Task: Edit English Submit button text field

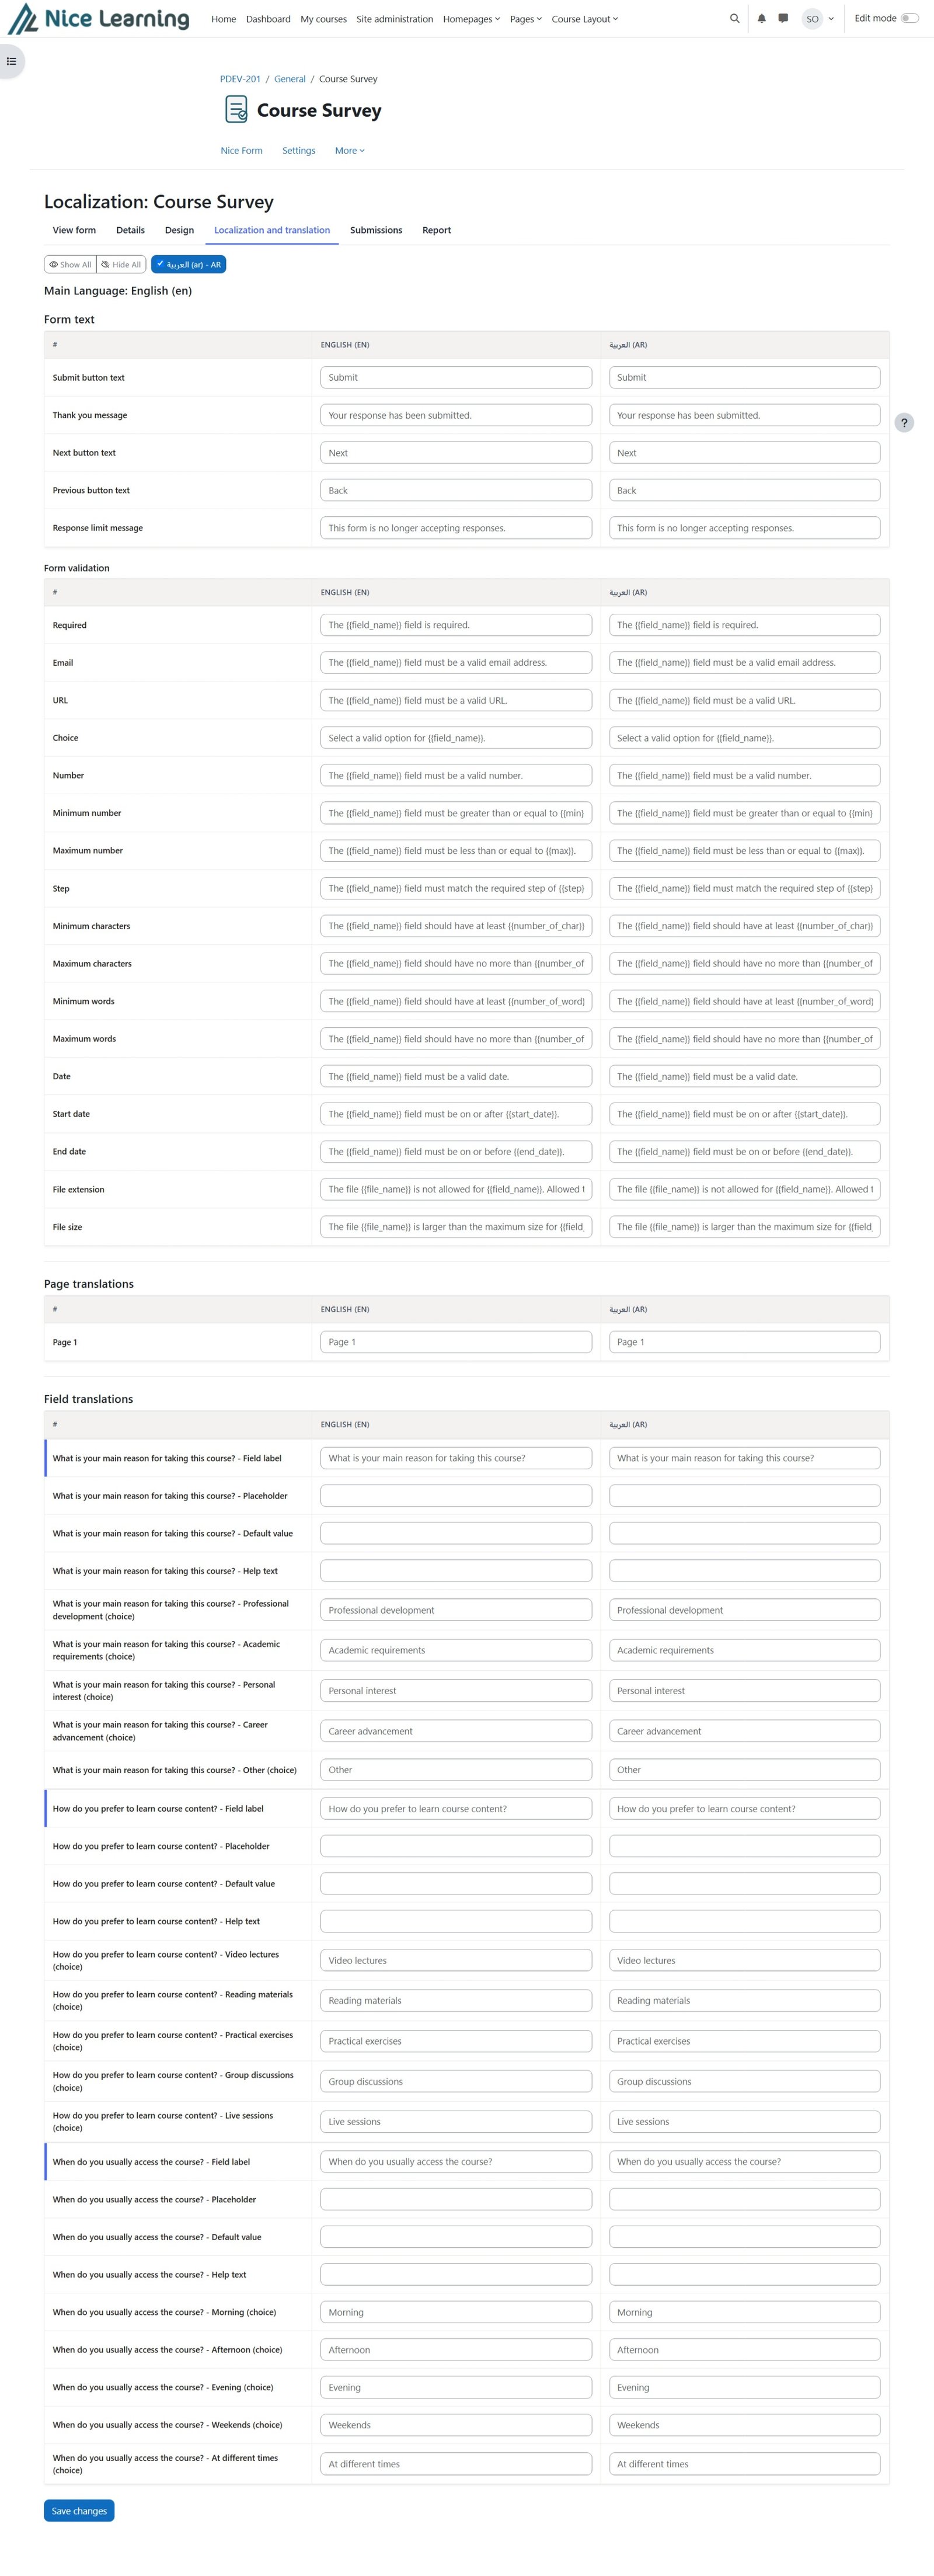Action: 456,378
